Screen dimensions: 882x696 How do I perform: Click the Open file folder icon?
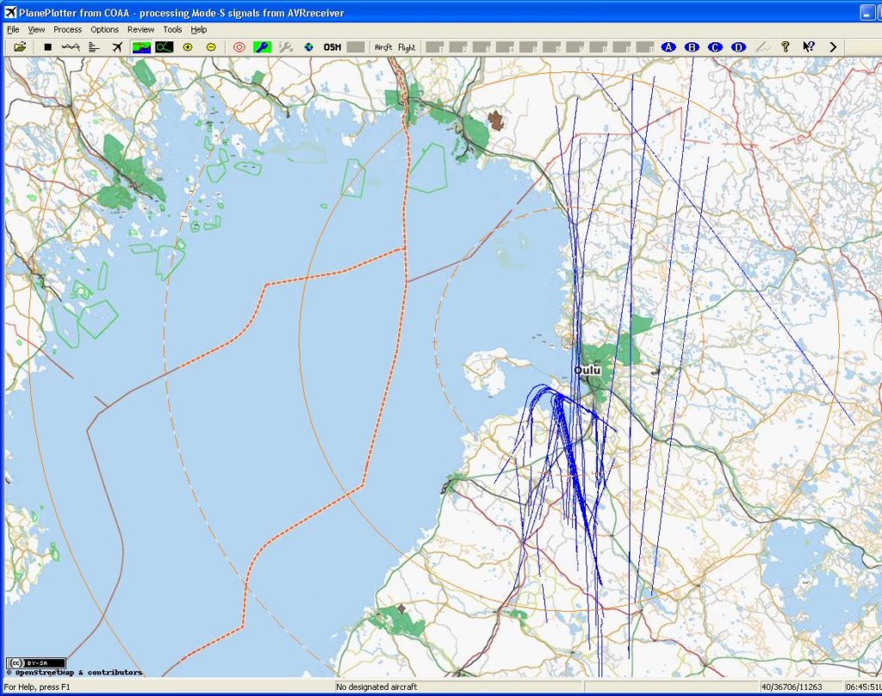coord(19,47)
